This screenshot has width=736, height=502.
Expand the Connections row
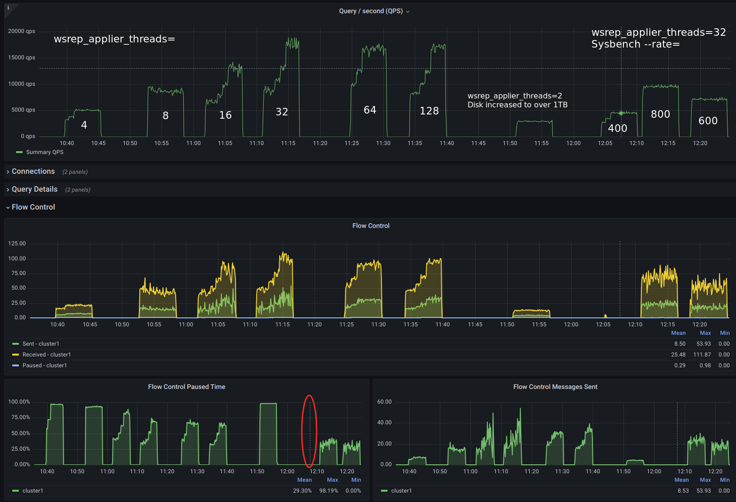pyautogui.click(x=33, y=171)
